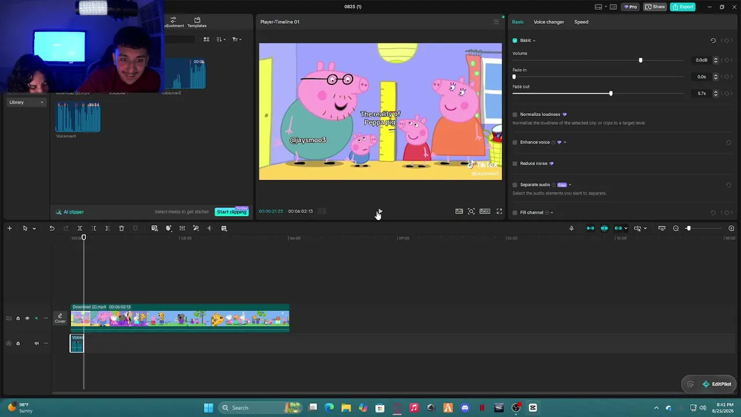Expand the Enhance voice options arrow
Viewport: 741px width, 417px height.
point(565,142)
